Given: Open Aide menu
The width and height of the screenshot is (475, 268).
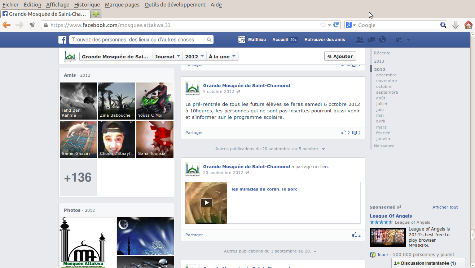Looking at the screenshot, I should pyautogui.click(x=216, y=5).
